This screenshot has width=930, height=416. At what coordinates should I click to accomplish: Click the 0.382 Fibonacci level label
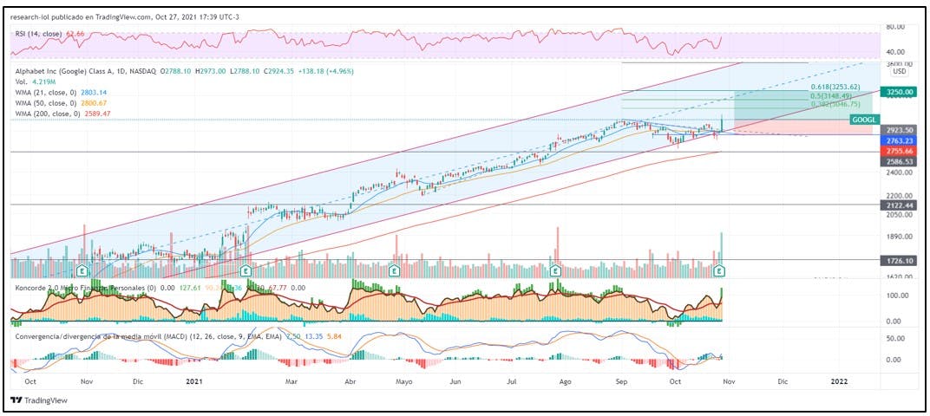(x=835, y=104)
